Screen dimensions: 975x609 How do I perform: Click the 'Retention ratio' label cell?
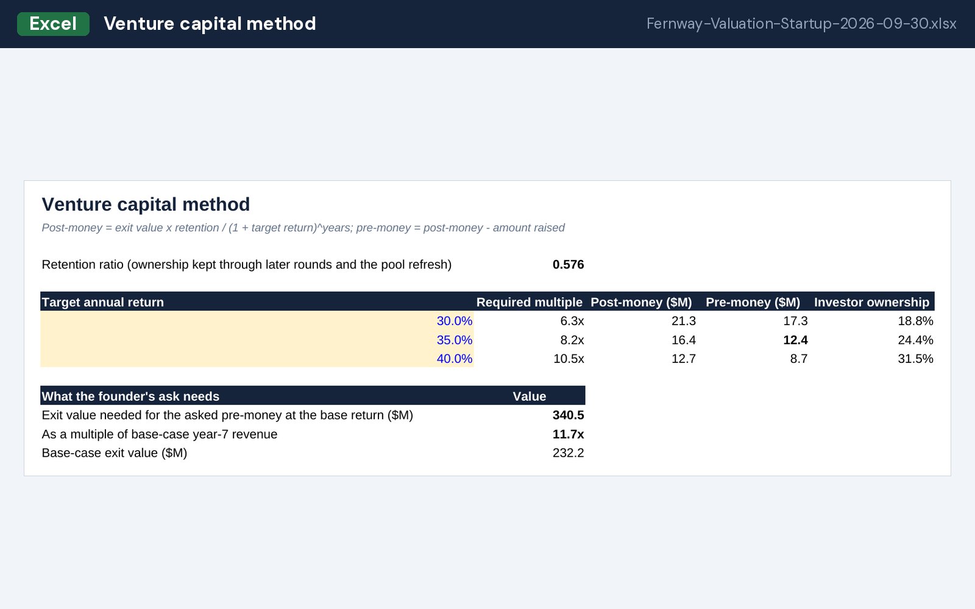coord(247,265)
